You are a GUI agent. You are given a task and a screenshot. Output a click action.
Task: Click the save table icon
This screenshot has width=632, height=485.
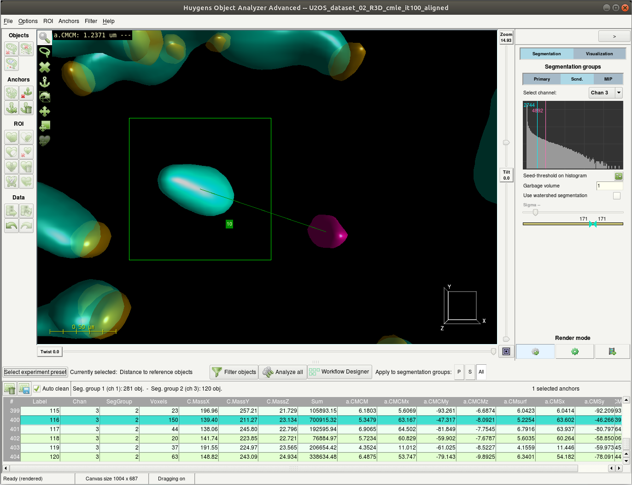pyautogui.click(x=24, y=389)
